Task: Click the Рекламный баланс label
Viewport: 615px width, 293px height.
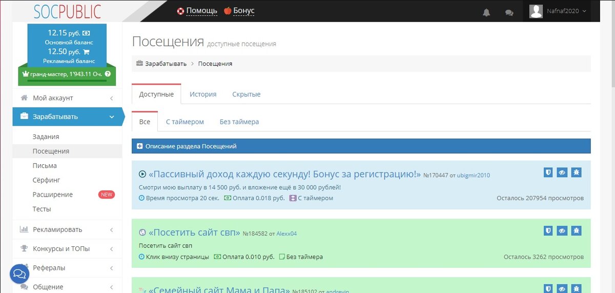Action: 69,61
